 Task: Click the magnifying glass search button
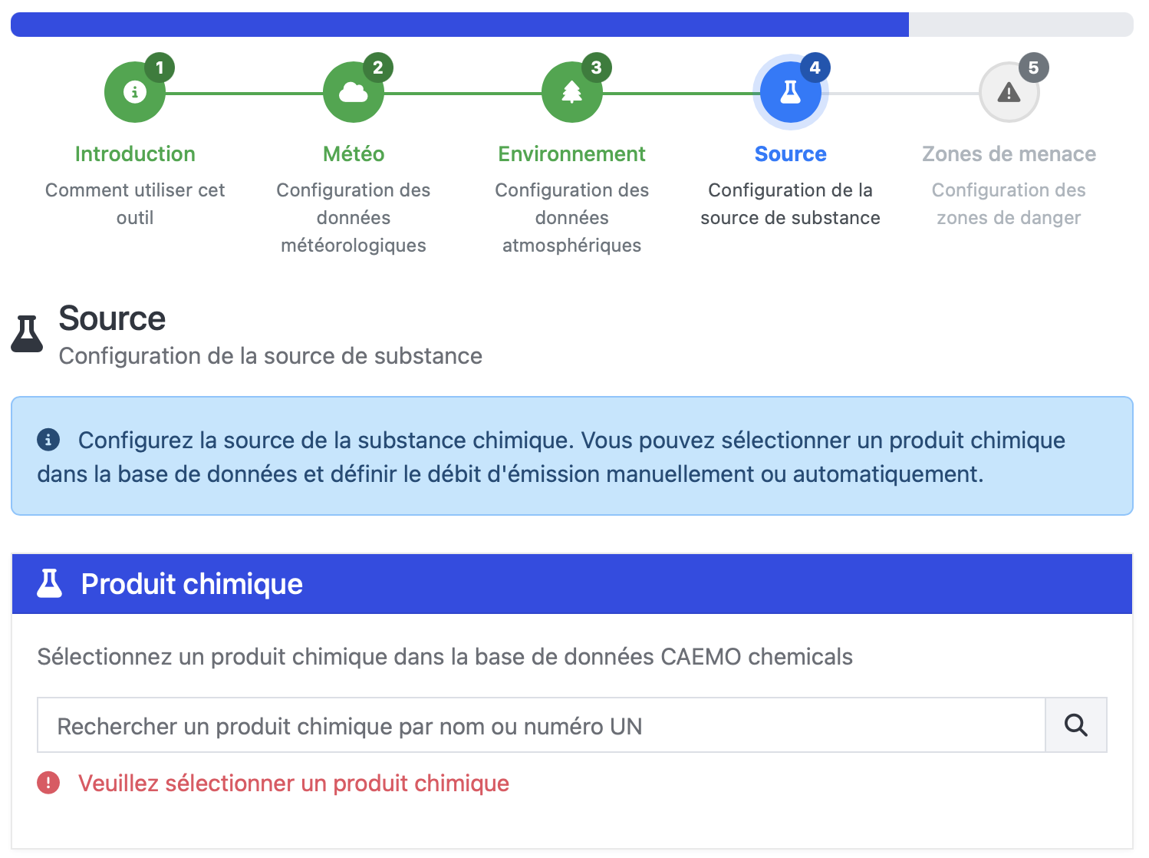coord(1075,725)
